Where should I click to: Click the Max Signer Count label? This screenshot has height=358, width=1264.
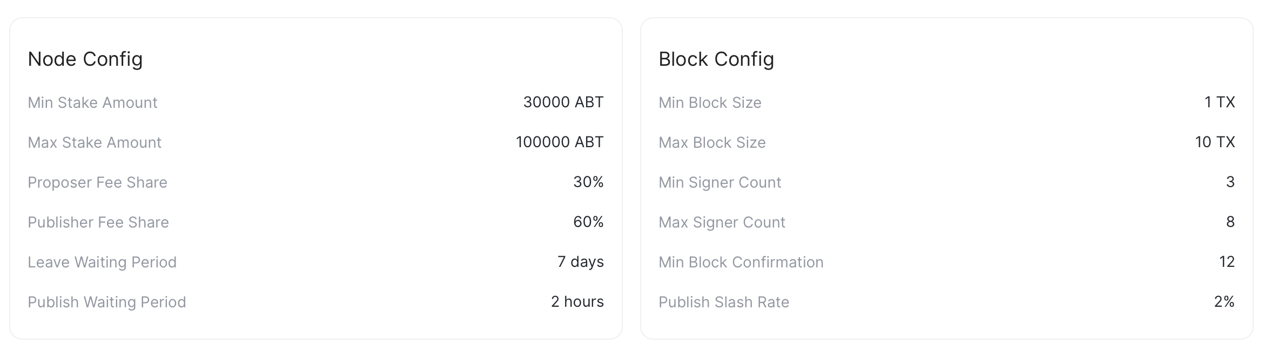click(722, 222)
